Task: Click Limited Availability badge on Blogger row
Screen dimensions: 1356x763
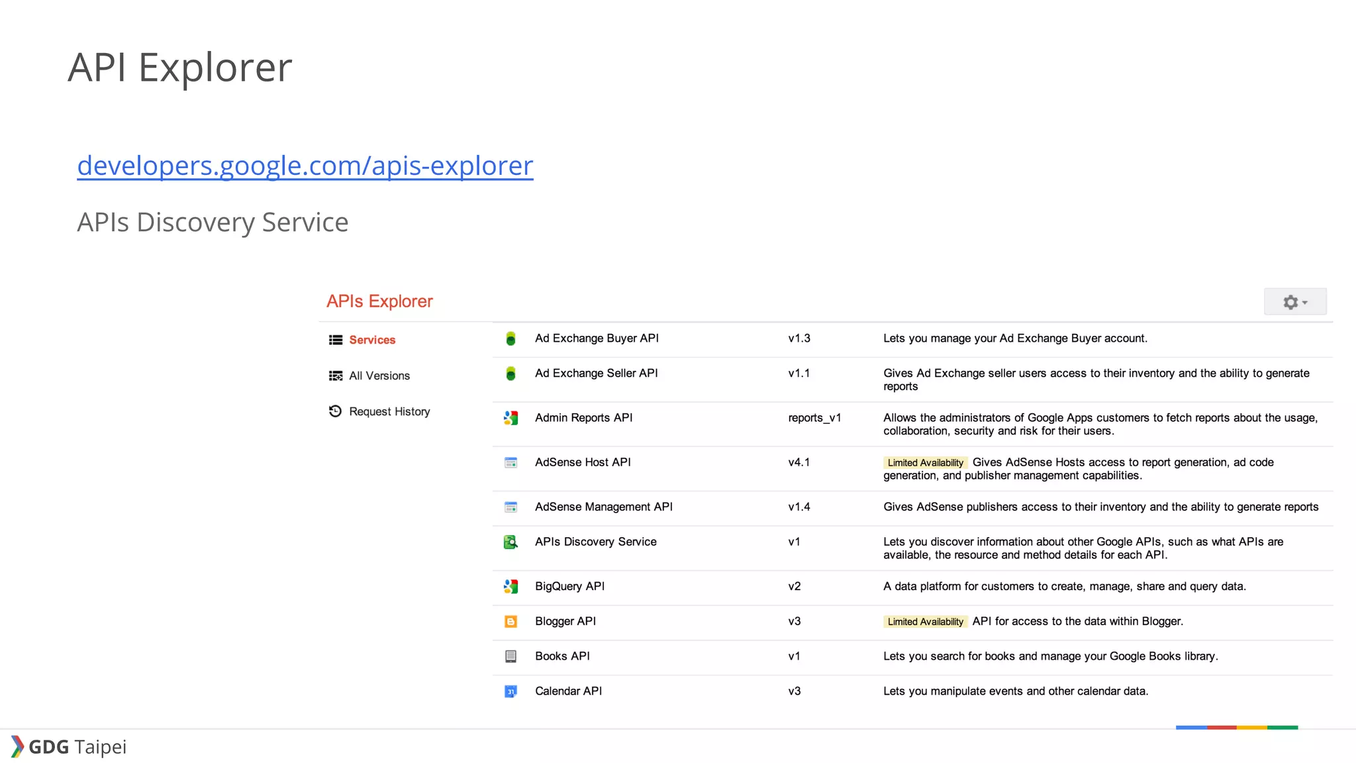Action: tap(925, 622)
